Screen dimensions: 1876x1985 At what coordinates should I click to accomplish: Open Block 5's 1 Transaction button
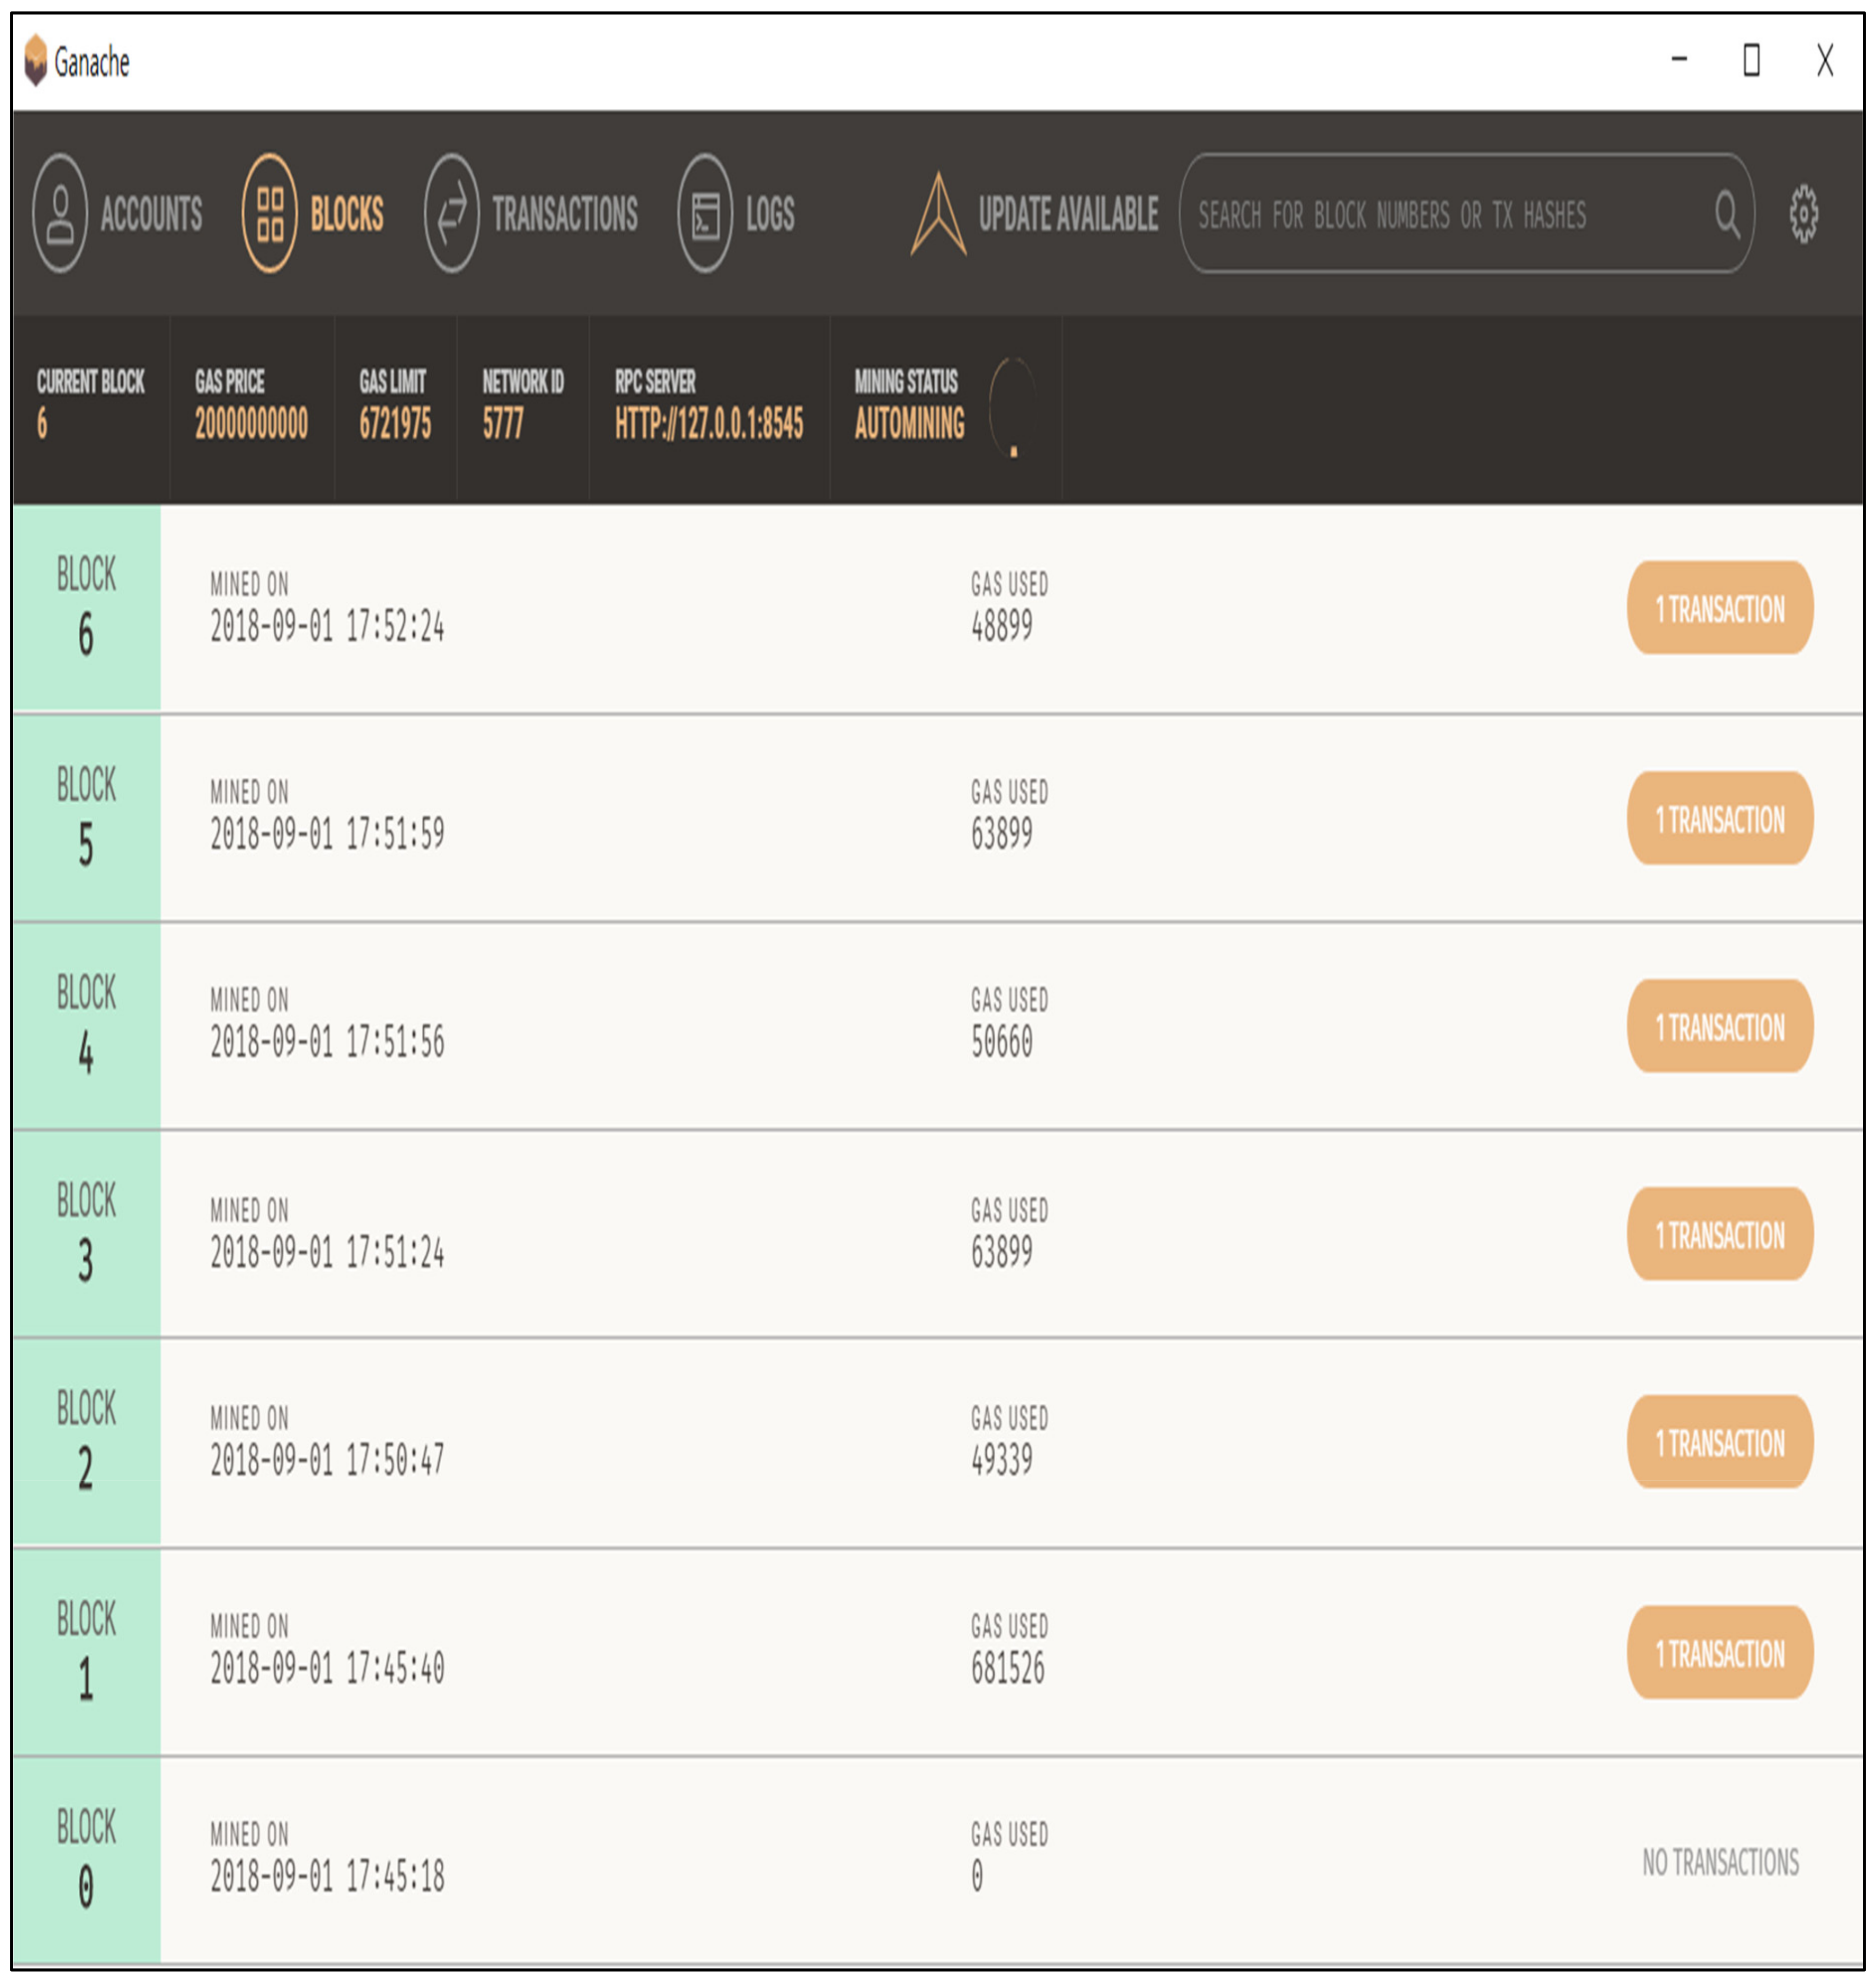tap(1719, 819)
